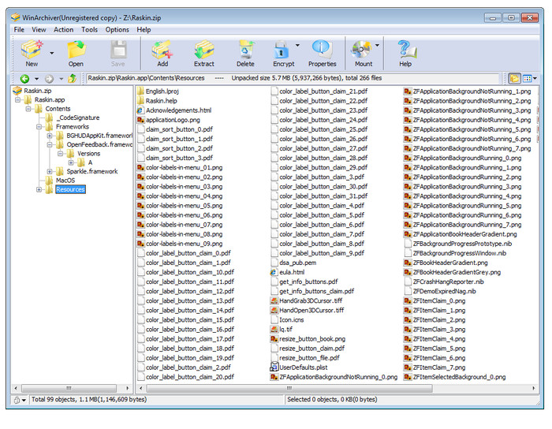This screenshot has width=552, height=429.
Task: Click the file list horizontal scrollbar
Action: 289,388
